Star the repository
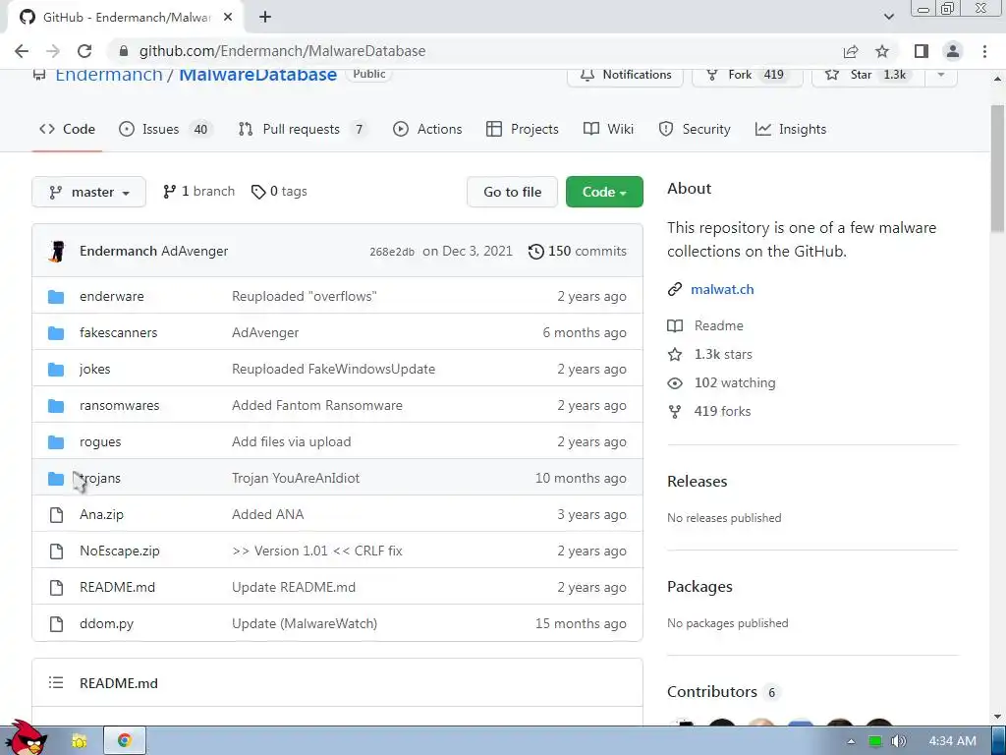The width and height of the screenshot is (1006, 755). pos(868,75)
